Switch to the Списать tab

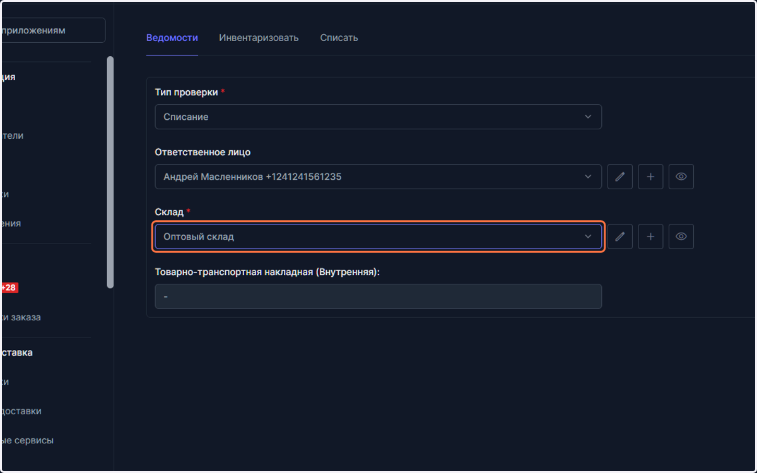[x=339, y=38]
